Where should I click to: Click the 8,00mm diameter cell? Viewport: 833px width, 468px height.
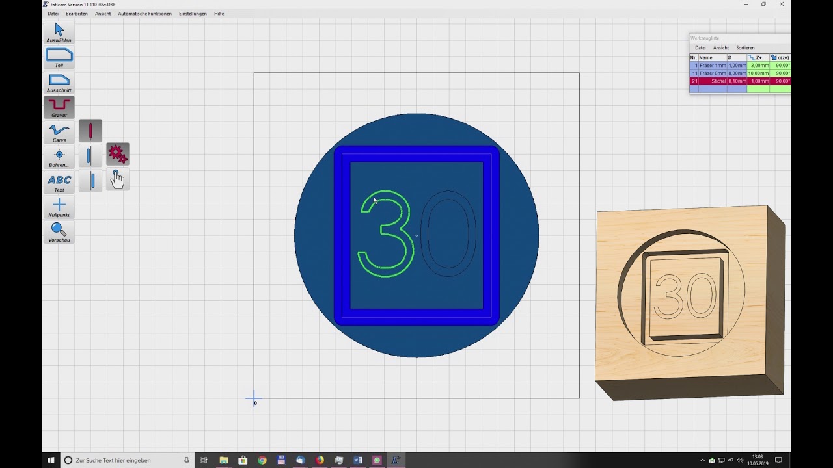click(x=737, y=73)
